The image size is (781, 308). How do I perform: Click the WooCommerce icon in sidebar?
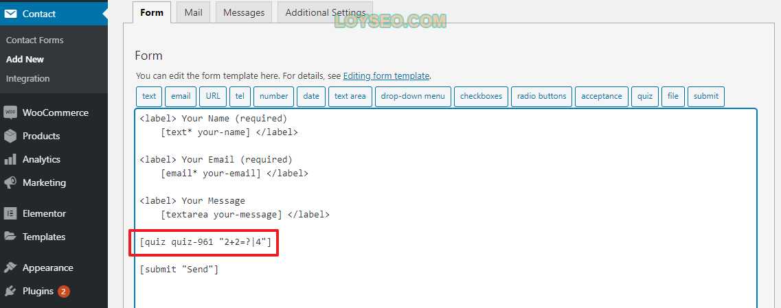(10, 112)
